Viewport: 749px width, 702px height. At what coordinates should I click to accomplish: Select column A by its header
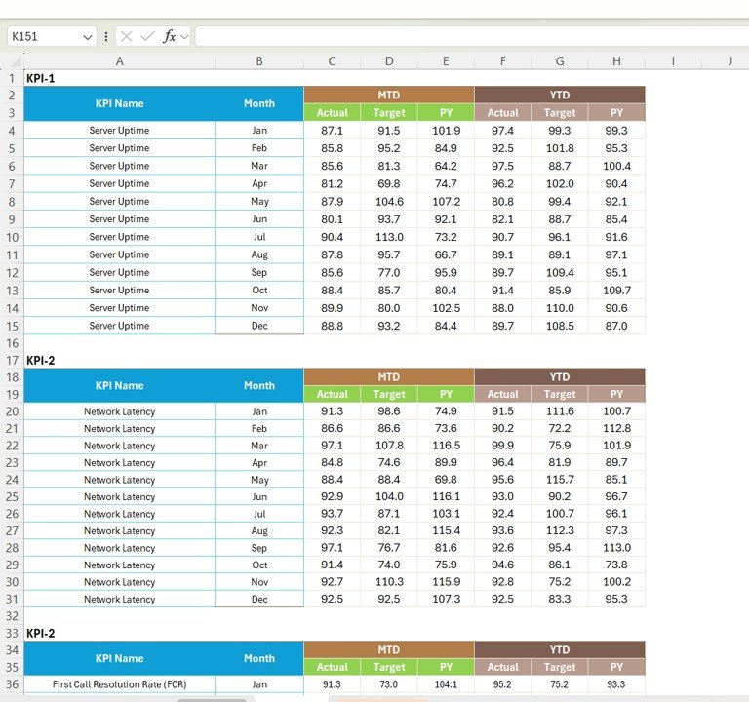(119, 61)
